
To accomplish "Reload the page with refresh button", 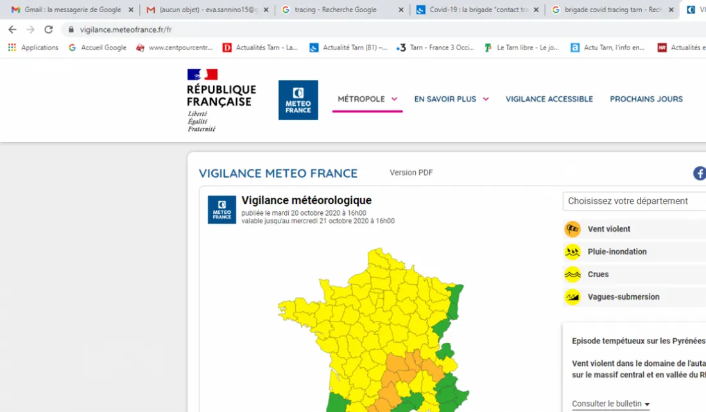I will pyautogui.click(x=49, y=30).
